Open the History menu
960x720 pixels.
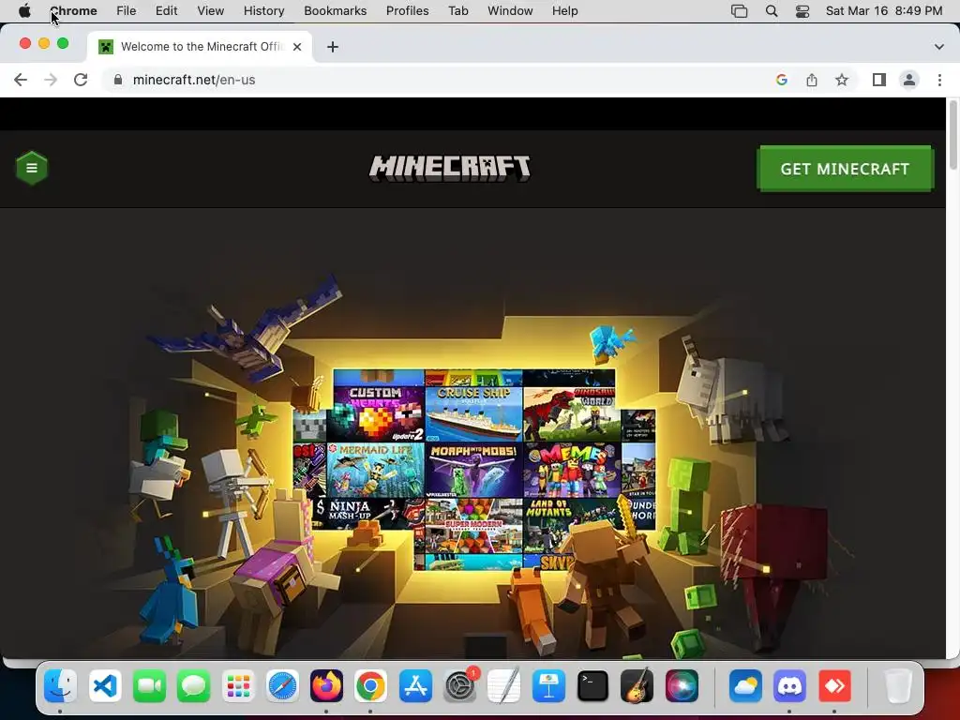pyautogui.click(x=263, y=11)
